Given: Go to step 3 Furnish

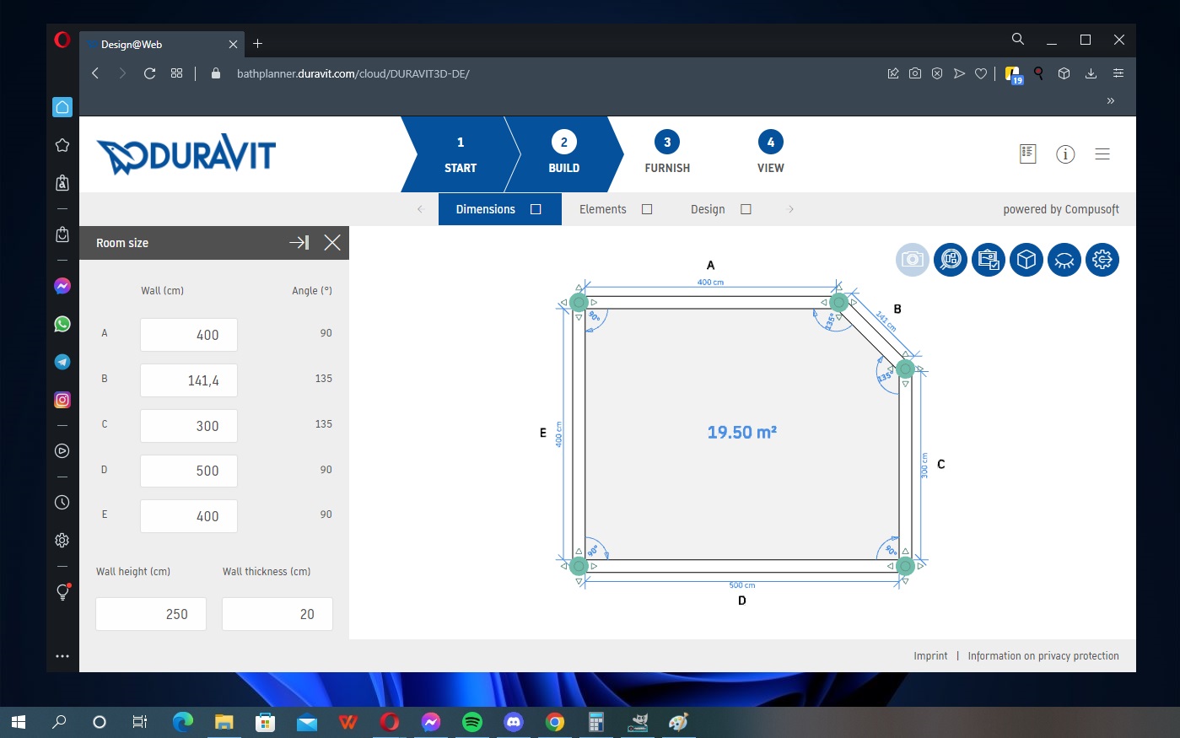Looking at the screenshot, I should pos(667,153).
